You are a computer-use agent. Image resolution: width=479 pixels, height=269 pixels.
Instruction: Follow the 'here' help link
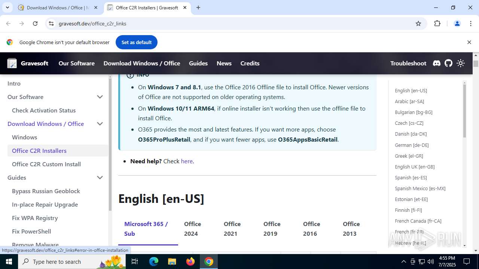point(187,161)
